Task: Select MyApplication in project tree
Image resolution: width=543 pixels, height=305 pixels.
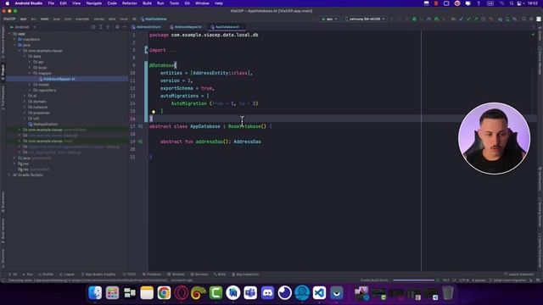Action: 43,125
